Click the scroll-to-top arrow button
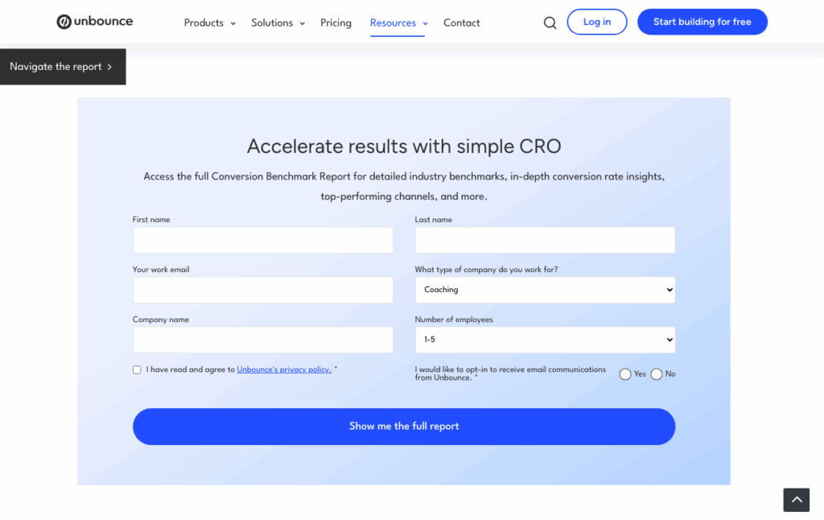Screen dimensions: 824x520 click(x=796, y=500)
